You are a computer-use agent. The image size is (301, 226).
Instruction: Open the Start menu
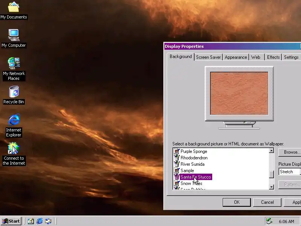click(11, 221)
